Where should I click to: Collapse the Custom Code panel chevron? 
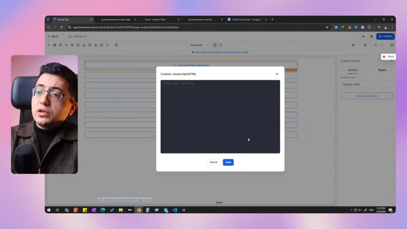pyautogui.click(x=391, y=61)
